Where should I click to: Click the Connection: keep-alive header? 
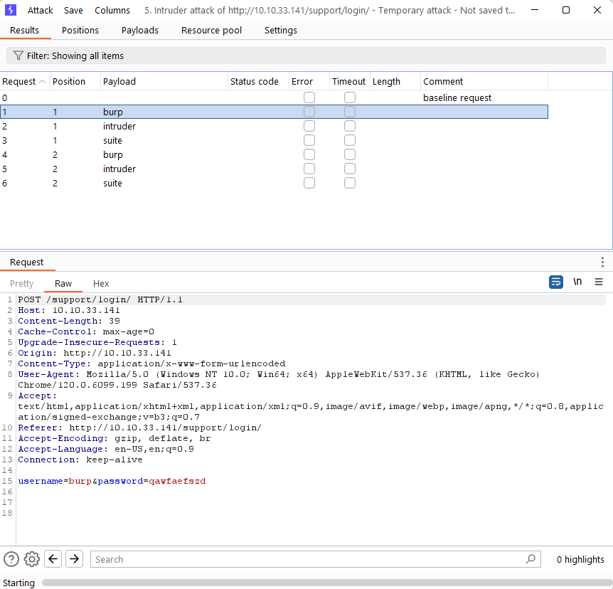click(x=80, y=460)
